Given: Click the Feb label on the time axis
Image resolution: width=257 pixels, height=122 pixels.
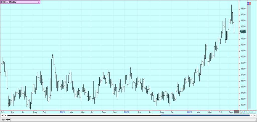Looking at the screenshot, I should [x=2, y=112].
